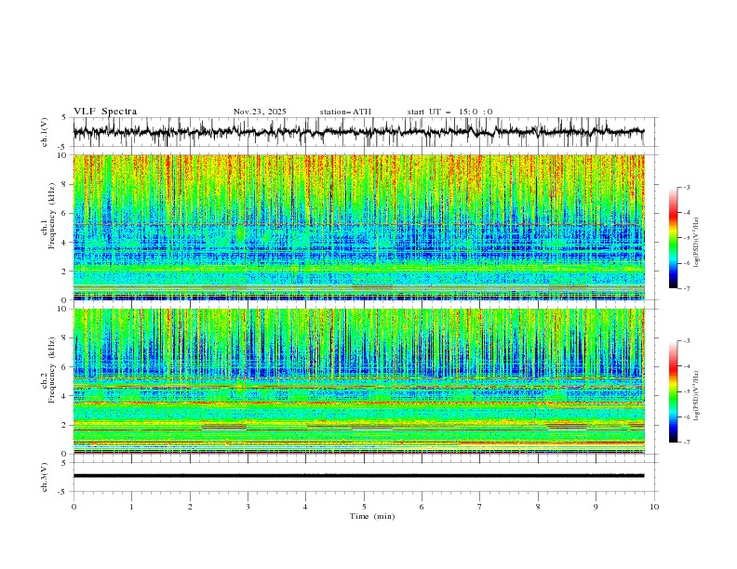Click the "ch.3(V)" axis label
Screen dimensions: 737x569
coord(45,477)
